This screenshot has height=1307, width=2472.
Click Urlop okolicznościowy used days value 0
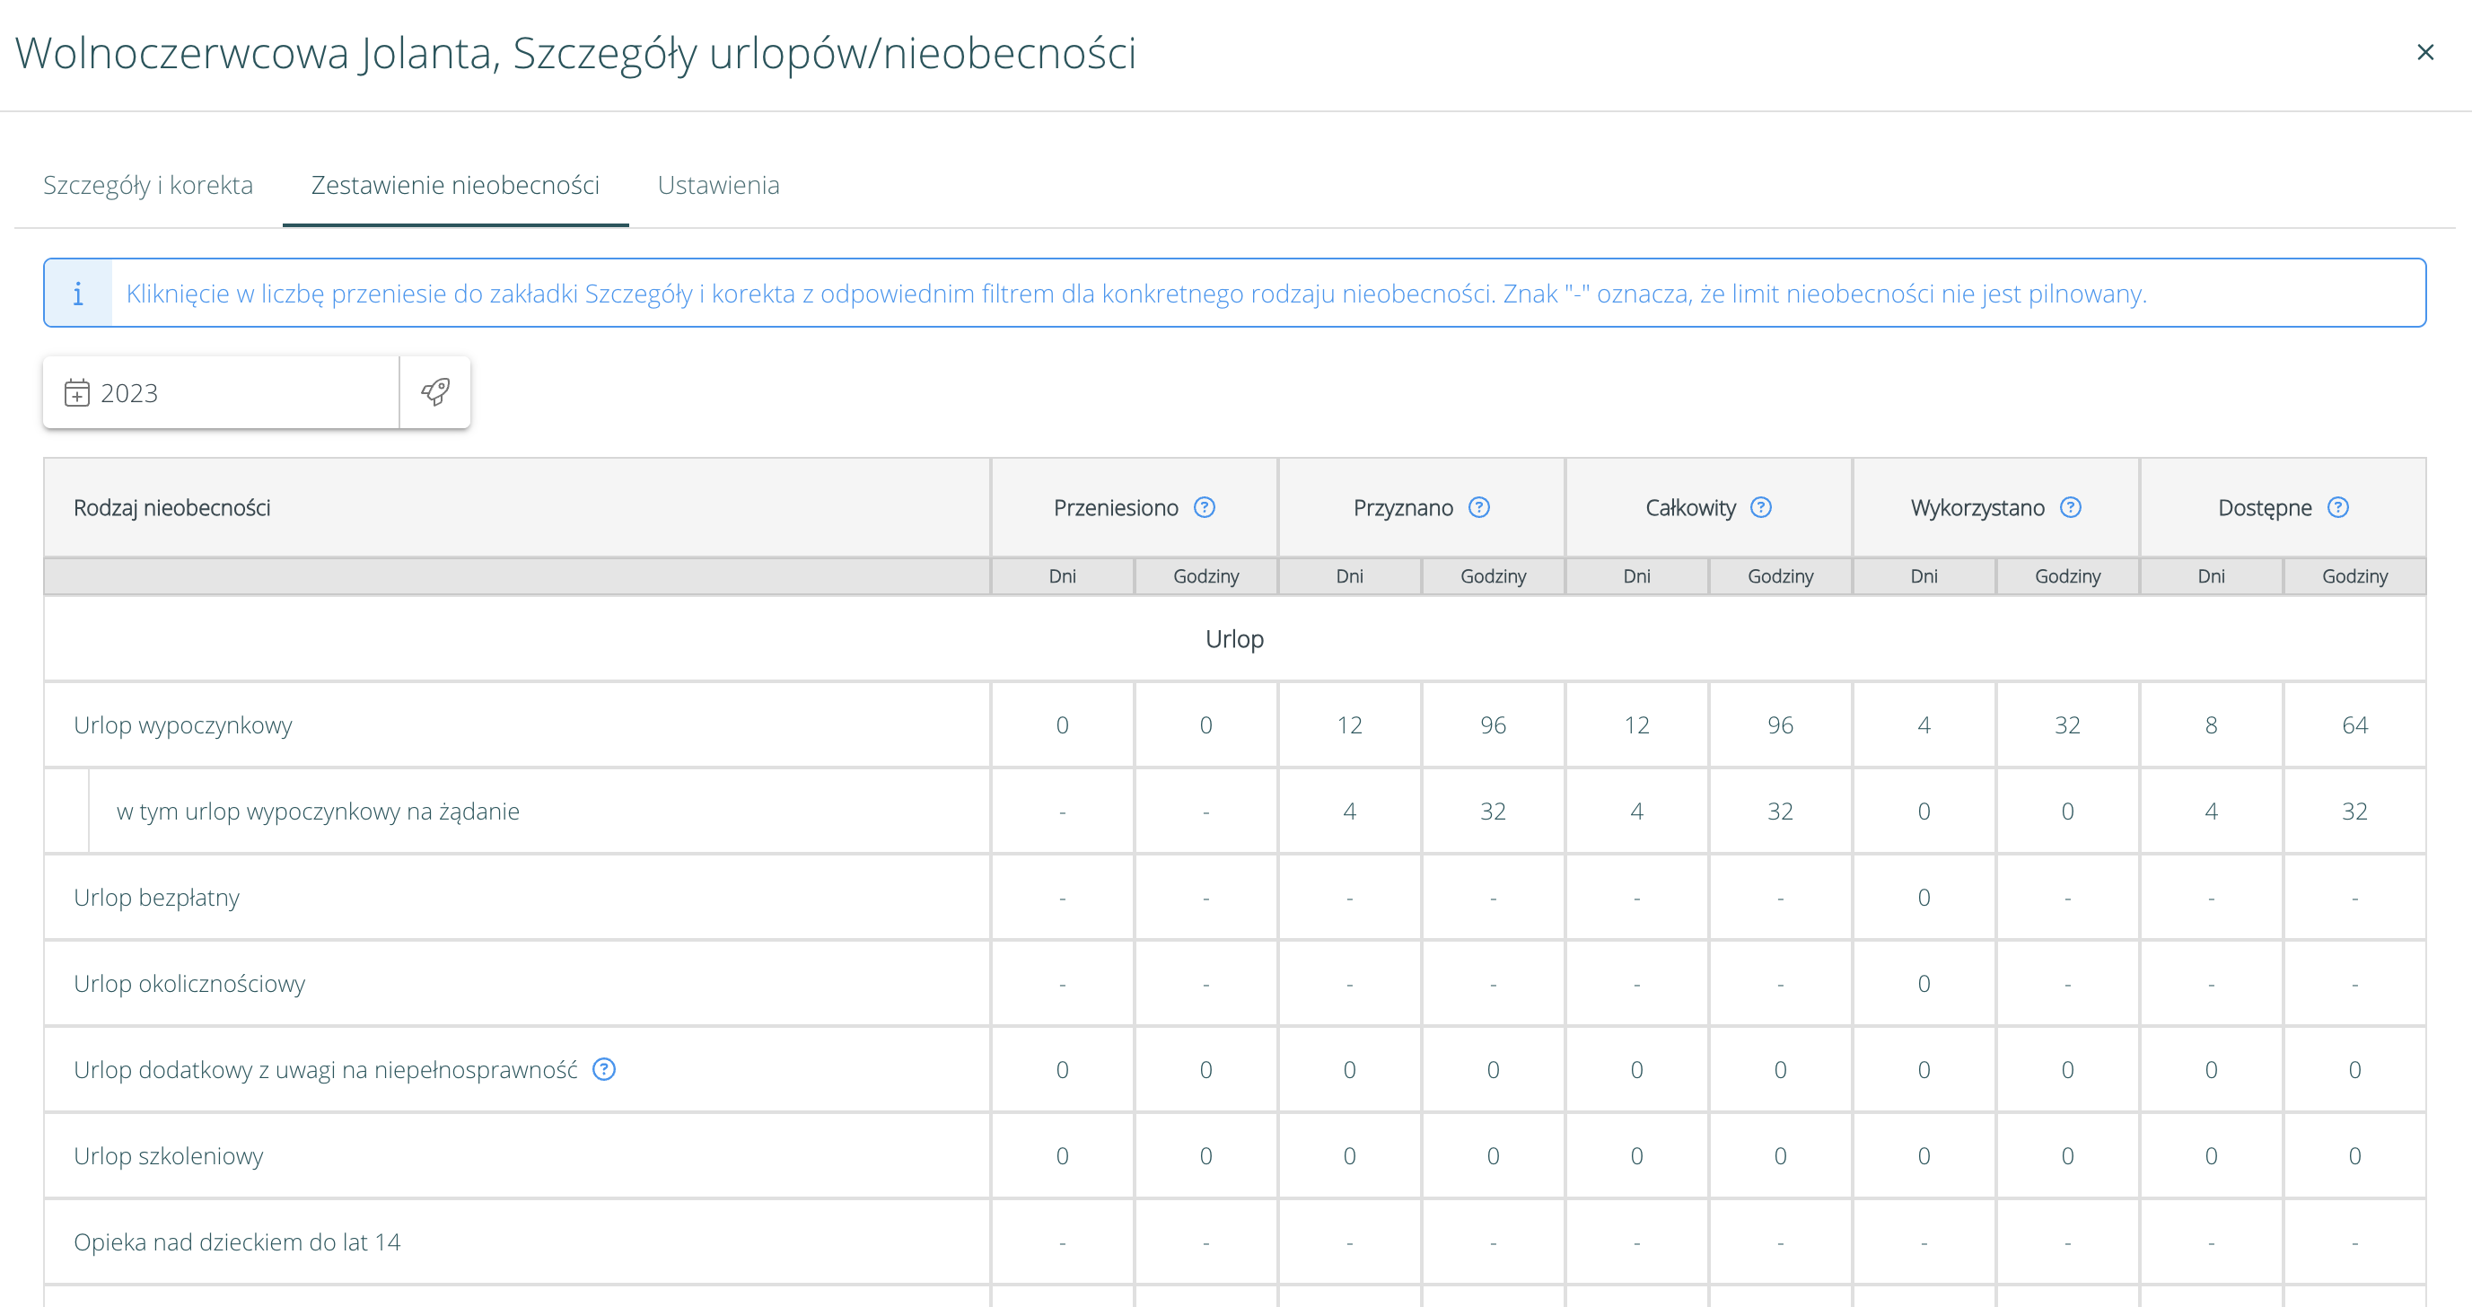tap(1923, 984)
